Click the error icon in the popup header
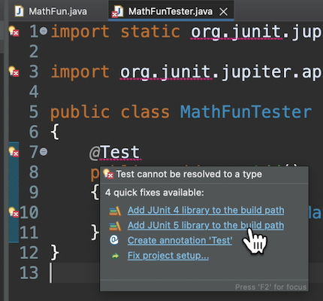This screenshot has width=323, height=301. tap(109, 174)
